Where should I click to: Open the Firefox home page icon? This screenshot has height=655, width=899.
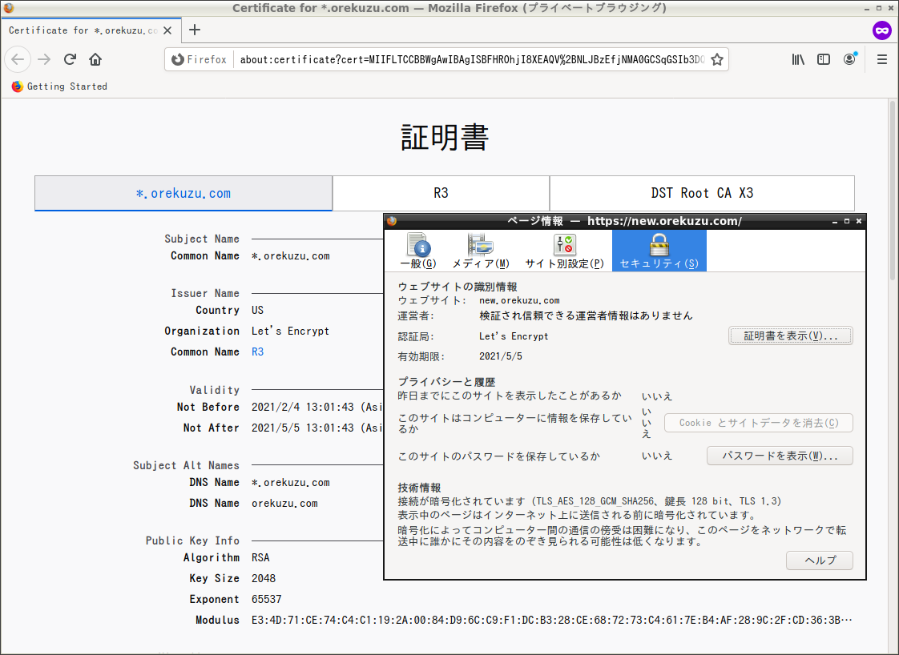[95, 59]
